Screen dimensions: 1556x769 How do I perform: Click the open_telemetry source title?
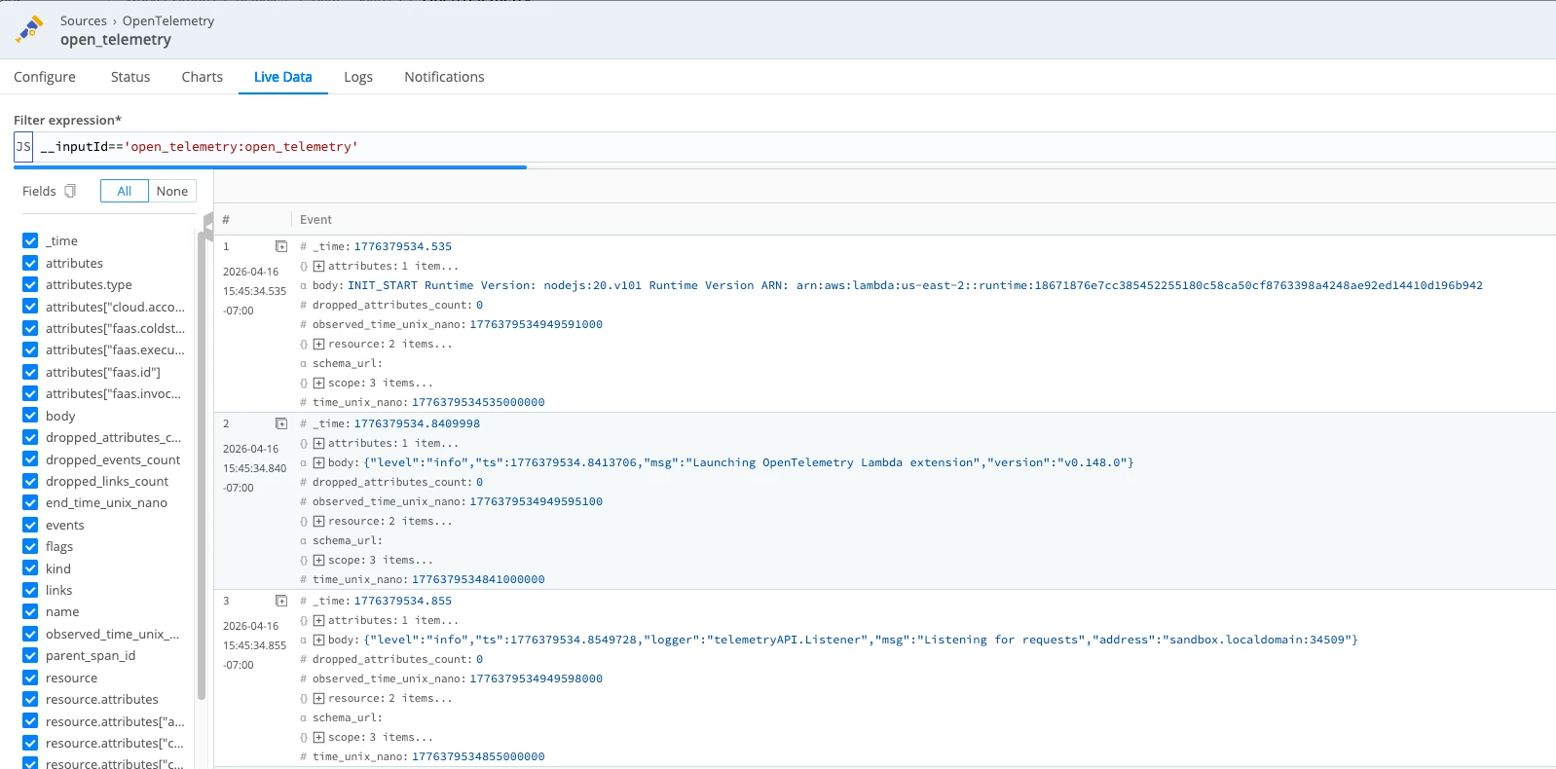click(116, 40)
